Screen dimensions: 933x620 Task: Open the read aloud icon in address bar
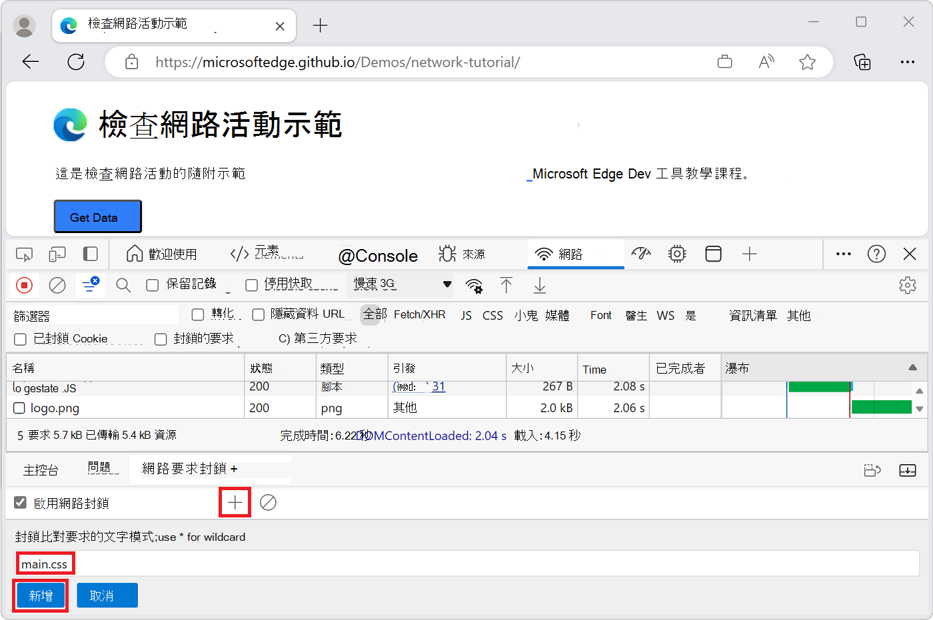(x=766, y=62)
